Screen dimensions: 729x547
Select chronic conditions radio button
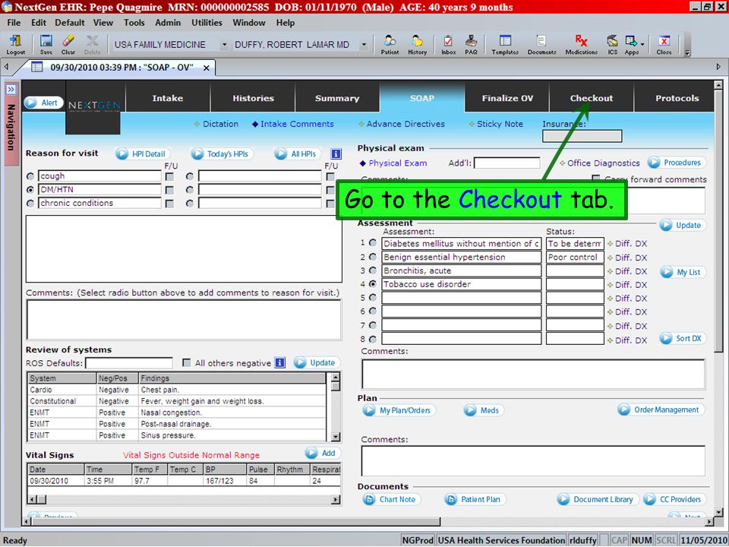click(x=30, y=204)
